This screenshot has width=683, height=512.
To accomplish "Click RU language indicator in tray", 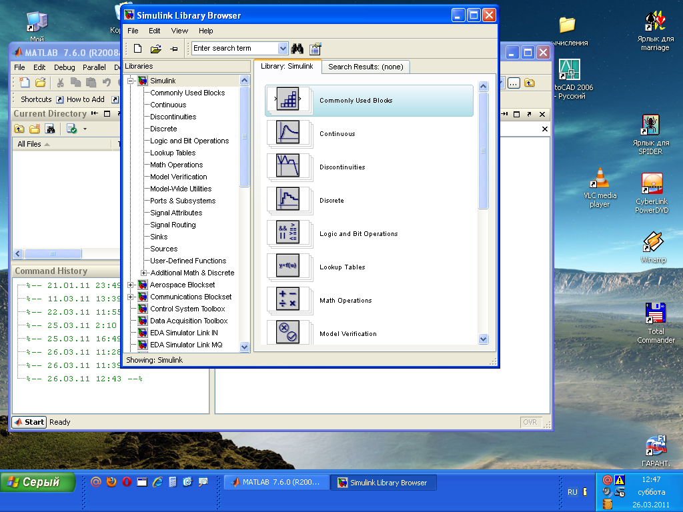I will (x=572, y=492).
